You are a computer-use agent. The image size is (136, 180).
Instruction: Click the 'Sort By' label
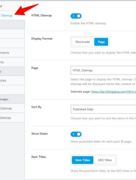tap(36, 107)
